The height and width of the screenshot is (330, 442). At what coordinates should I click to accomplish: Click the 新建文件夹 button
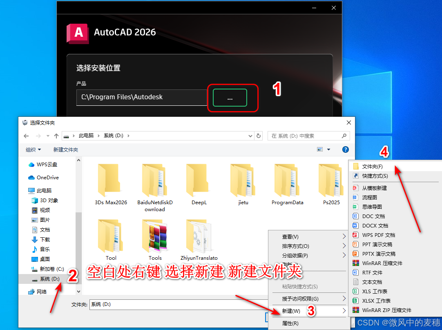[65, 149]
